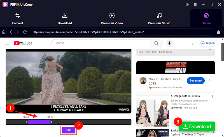
Task: Click the FliFlik UltConv app logo
Action: point(5,4)
